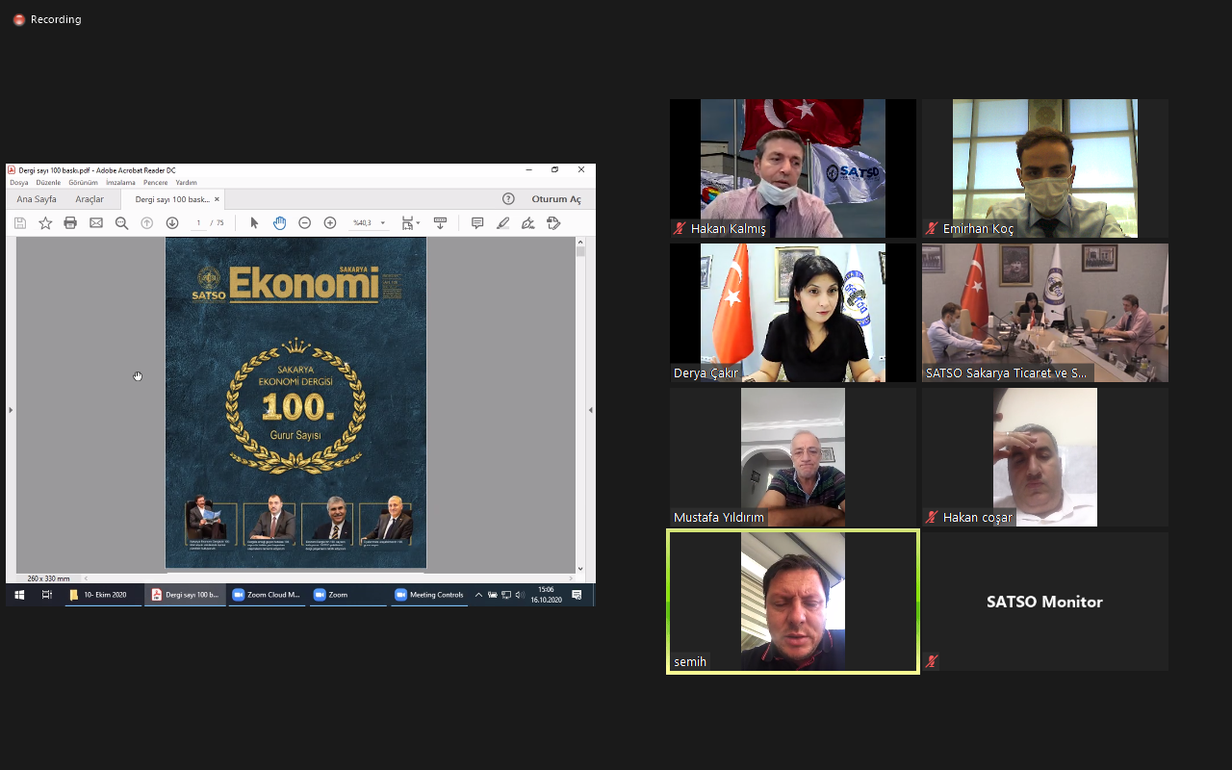Show hidden system tray icons chevron
Image resolution: width=1232 pixels, height=770 pixels.
tap(478, 595)
